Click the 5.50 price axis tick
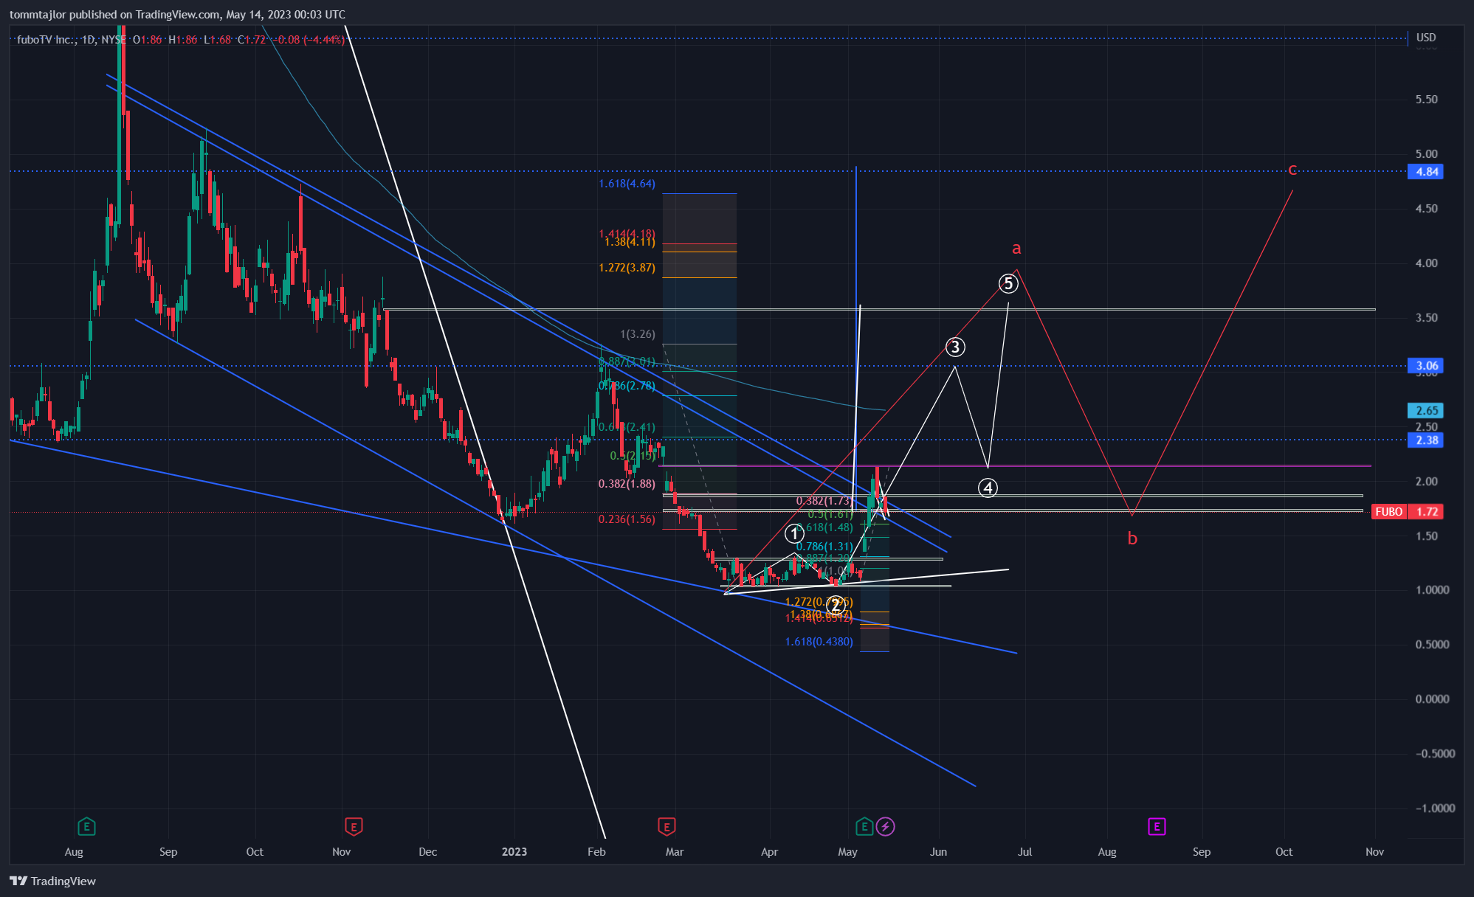This screenshot has width=1474, height=897. coord(1426,100)
